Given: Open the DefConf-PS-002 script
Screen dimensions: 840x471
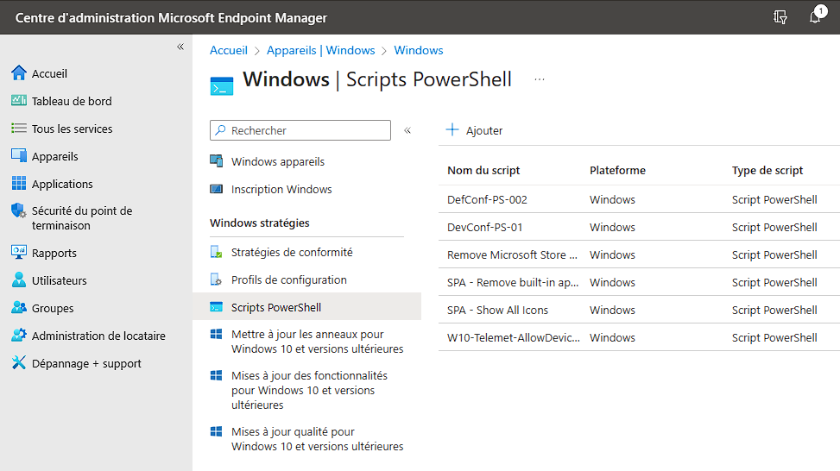Looking at the screenshot, I should tap(487, 200).
